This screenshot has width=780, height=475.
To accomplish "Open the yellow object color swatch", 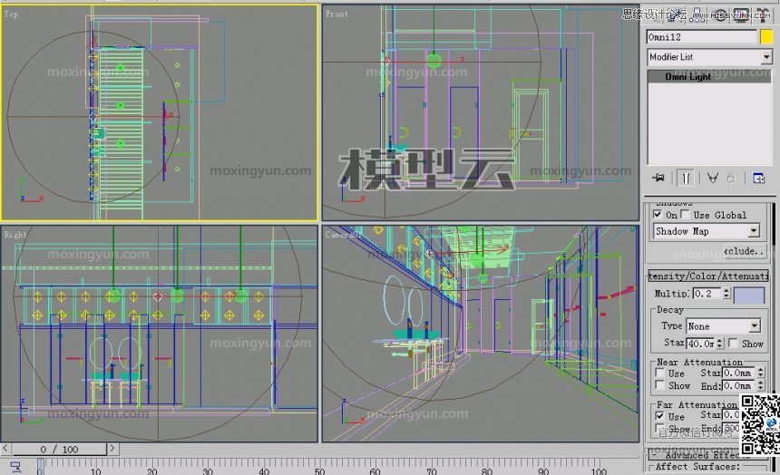I will [766, 37].
